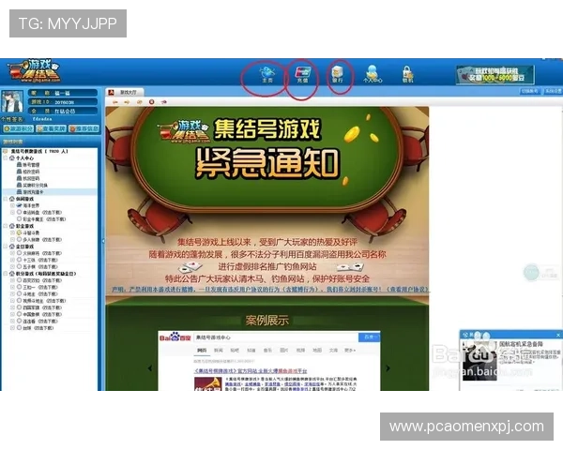Expand the 多人抽牌 game node

pos(12,240)
